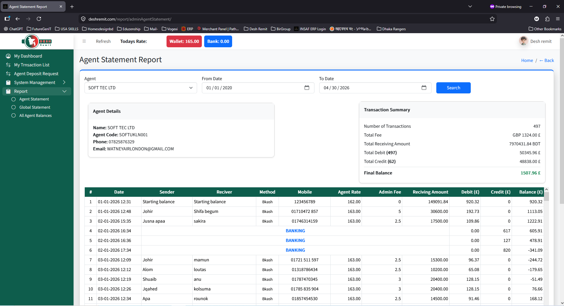Open the ERP bookmark

187,29
